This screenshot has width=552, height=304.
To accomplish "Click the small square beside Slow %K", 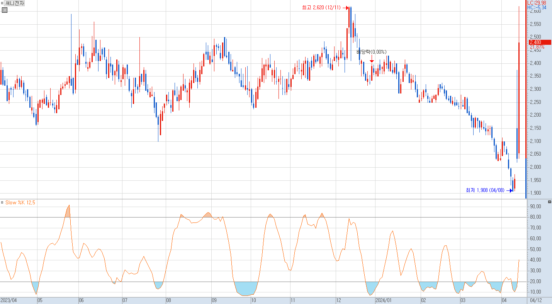I will (x=2, y=202).
